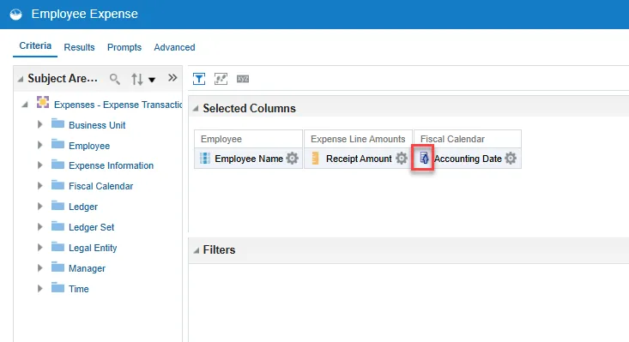This screenshot has width=629, height=342.
Task: Click the double chevron more options icon
Action: pos(172,78)
